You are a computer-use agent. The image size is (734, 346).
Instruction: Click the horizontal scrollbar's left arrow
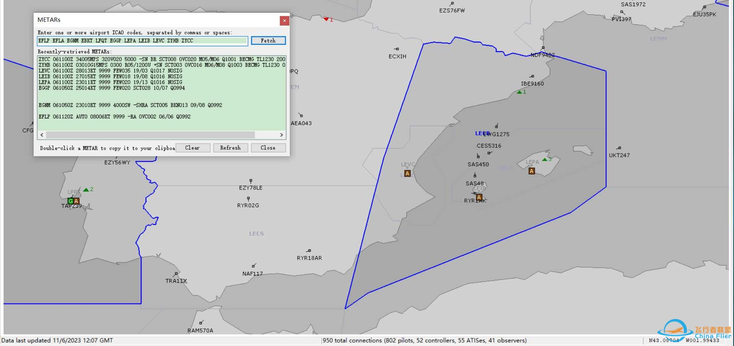pyautogui.click(x=42, y=135)
